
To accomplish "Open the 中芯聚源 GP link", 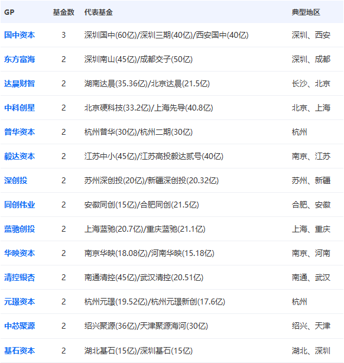I will click(x=20, y=326).
